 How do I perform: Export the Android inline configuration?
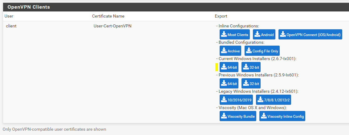pos(264,35)
